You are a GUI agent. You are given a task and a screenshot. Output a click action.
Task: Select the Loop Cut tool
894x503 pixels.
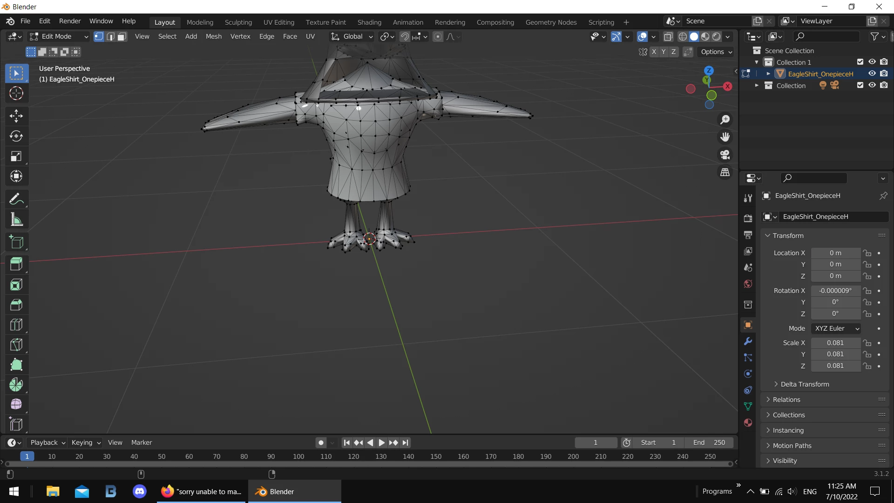point(16,325)
